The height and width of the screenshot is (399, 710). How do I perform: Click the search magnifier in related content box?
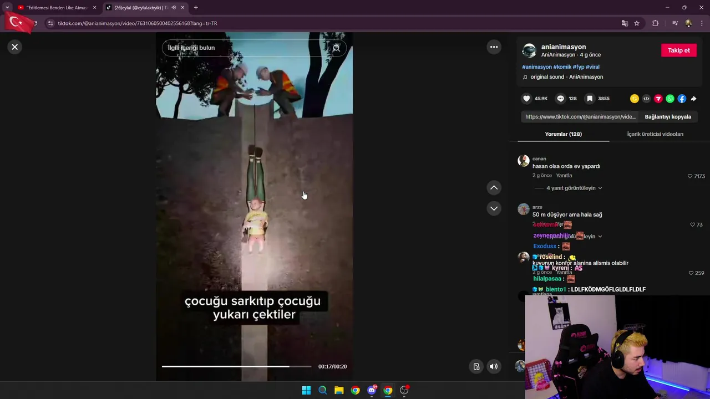tap(336, 48)
